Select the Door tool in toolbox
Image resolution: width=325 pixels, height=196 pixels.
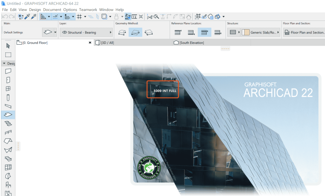click(x=8, y=80)
